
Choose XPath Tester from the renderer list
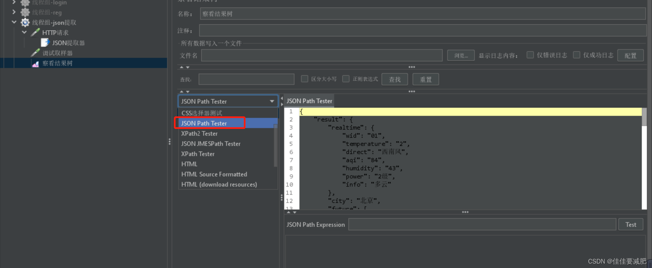[227, 154]
